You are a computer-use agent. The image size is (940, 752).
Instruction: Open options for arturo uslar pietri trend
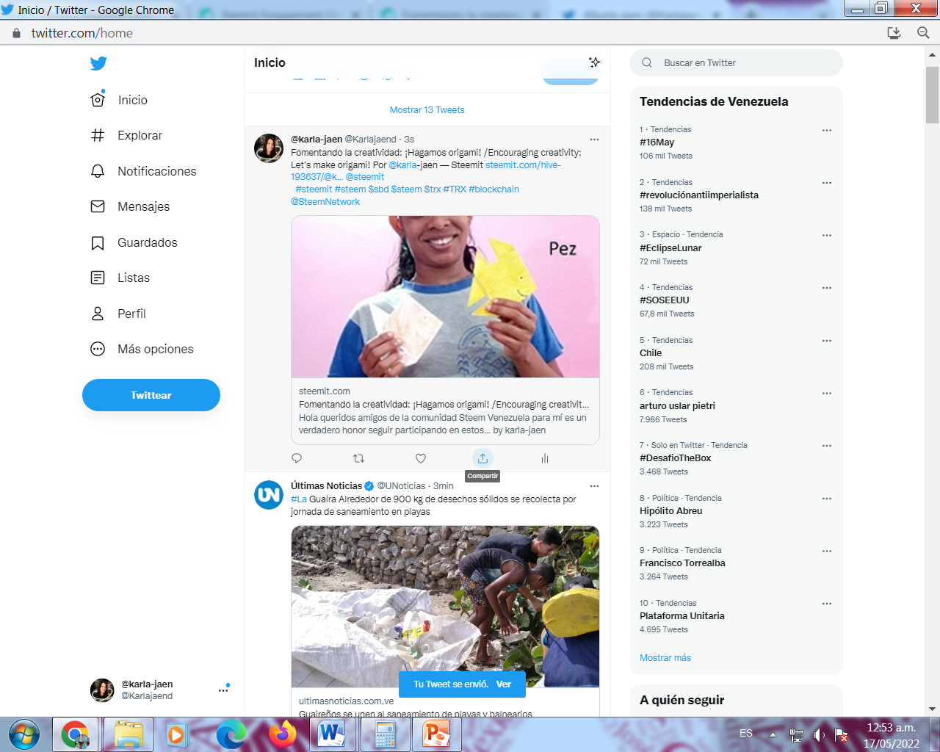pyautogui.click(x=826, y=393)
